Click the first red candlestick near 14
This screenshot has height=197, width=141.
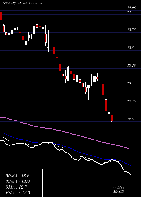[1, 16]
